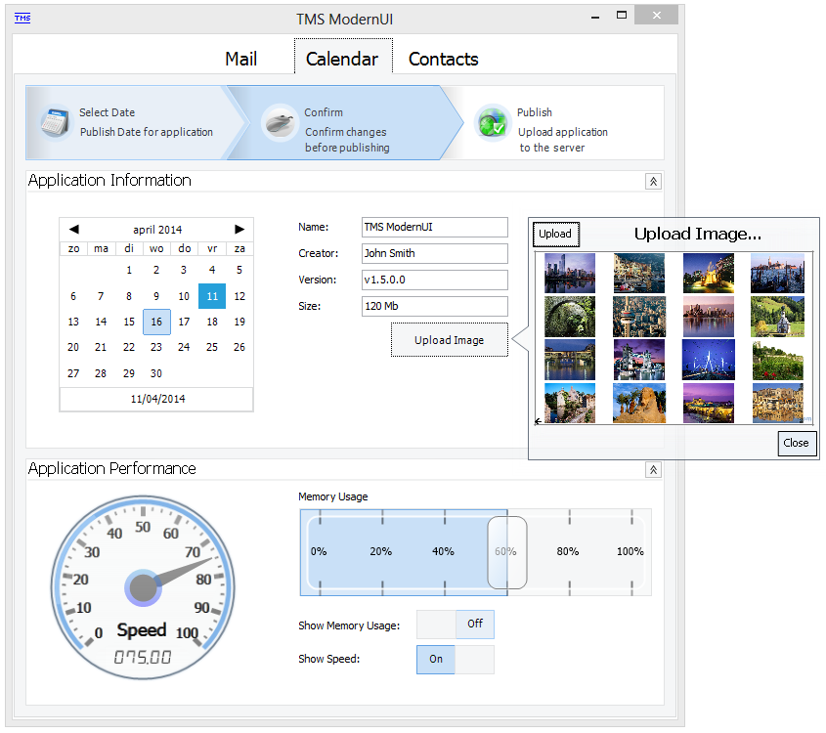
Task: Click the calendar icon for Select Date
Action: 56,121
